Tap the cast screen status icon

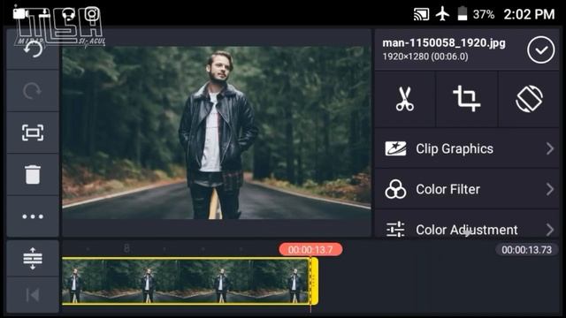pyautogui.click(x=421, y=14)
